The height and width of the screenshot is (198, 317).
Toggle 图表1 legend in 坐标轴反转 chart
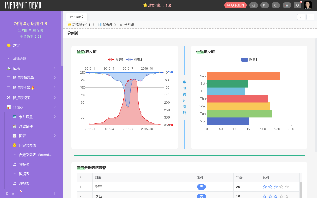tap(249, 59)
